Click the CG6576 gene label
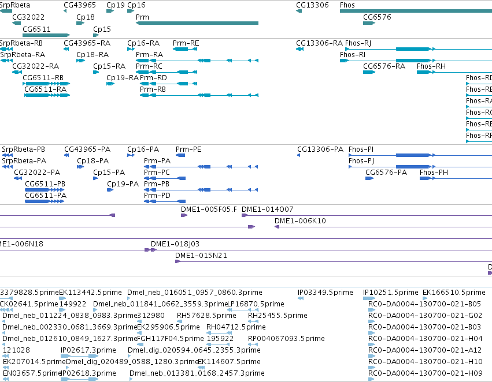 point(377,17)
